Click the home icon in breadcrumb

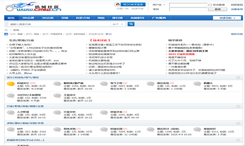click(x=6, y=30)
